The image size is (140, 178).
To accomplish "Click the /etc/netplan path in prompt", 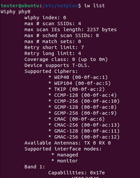I will tap(60, 6).
